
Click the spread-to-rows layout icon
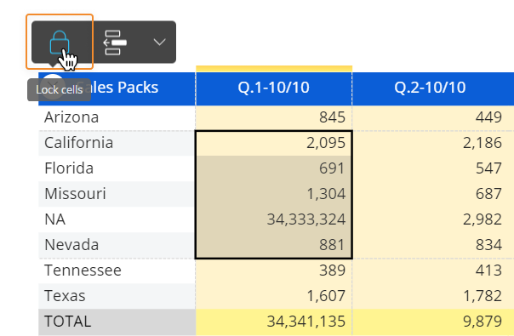[x=115, y=43]
